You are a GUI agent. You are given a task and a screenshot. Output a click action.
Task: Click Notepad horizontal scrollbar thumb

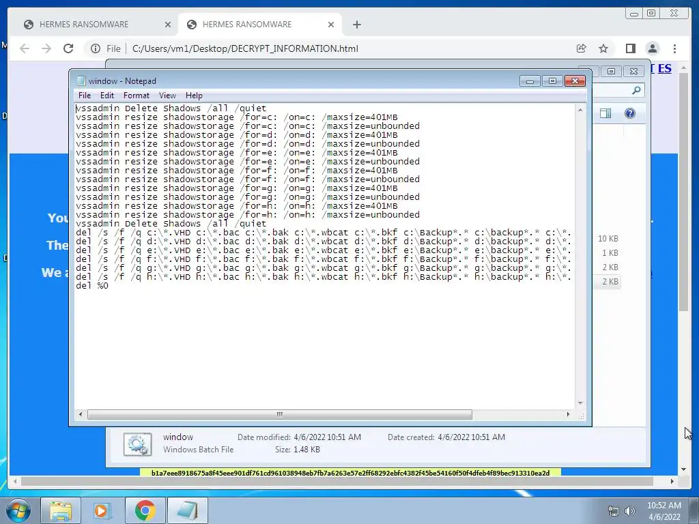pyautogui.click(x=279, y=414)
